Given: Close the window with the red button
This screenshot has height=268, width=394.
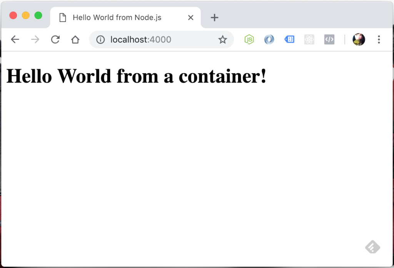Looking at the screenshot, I should (13, 15).
